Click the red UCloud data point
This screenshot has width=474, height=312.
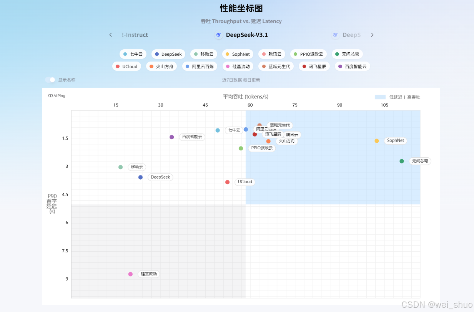point(228,182)
